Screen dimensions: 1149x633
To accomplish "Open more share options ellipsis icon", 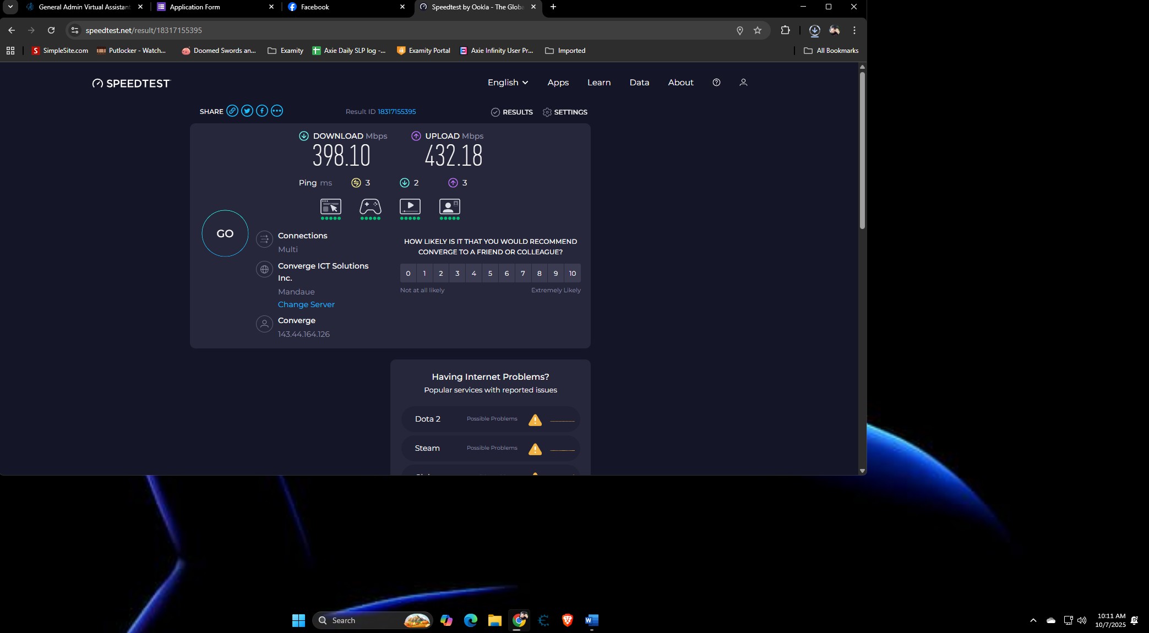I will (277, 111).
